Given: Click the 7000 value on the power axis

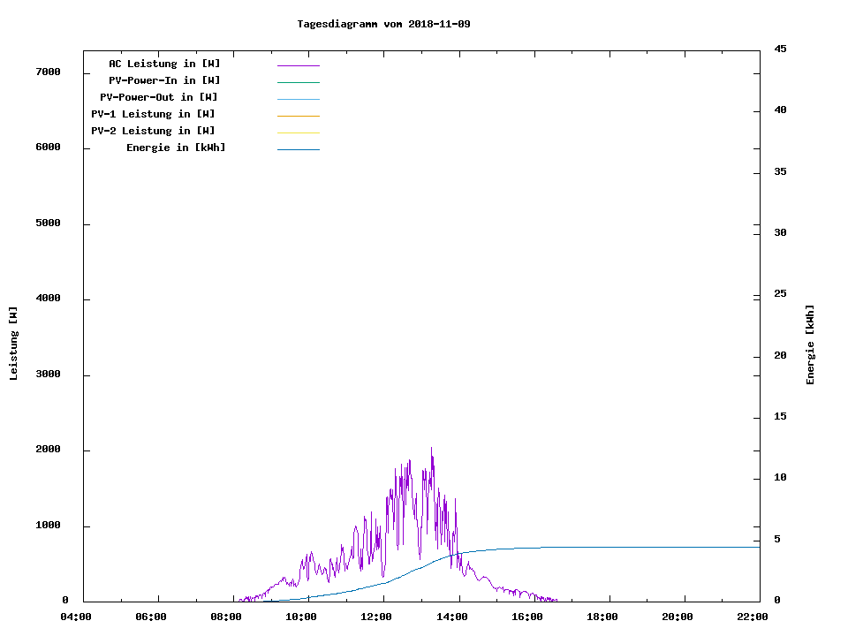Looking at the screenshot, I should click(47, 72).
